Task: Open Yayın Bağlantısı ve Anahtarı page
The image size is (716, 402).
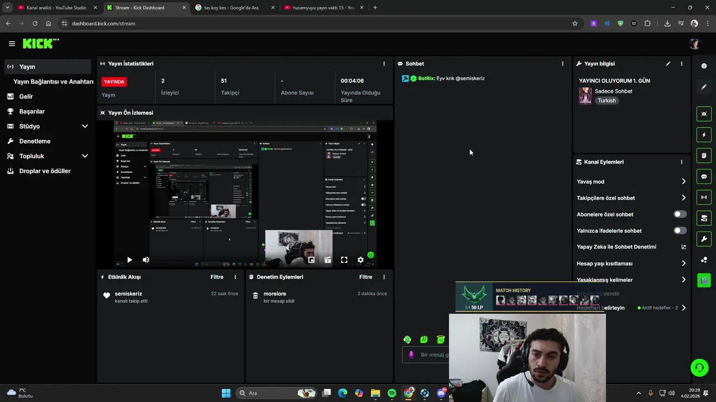Action: (53, 82)
